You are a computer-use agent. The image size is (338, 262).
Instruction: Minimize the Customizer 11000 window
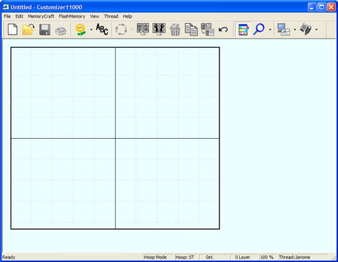click(x=312, y=7)
